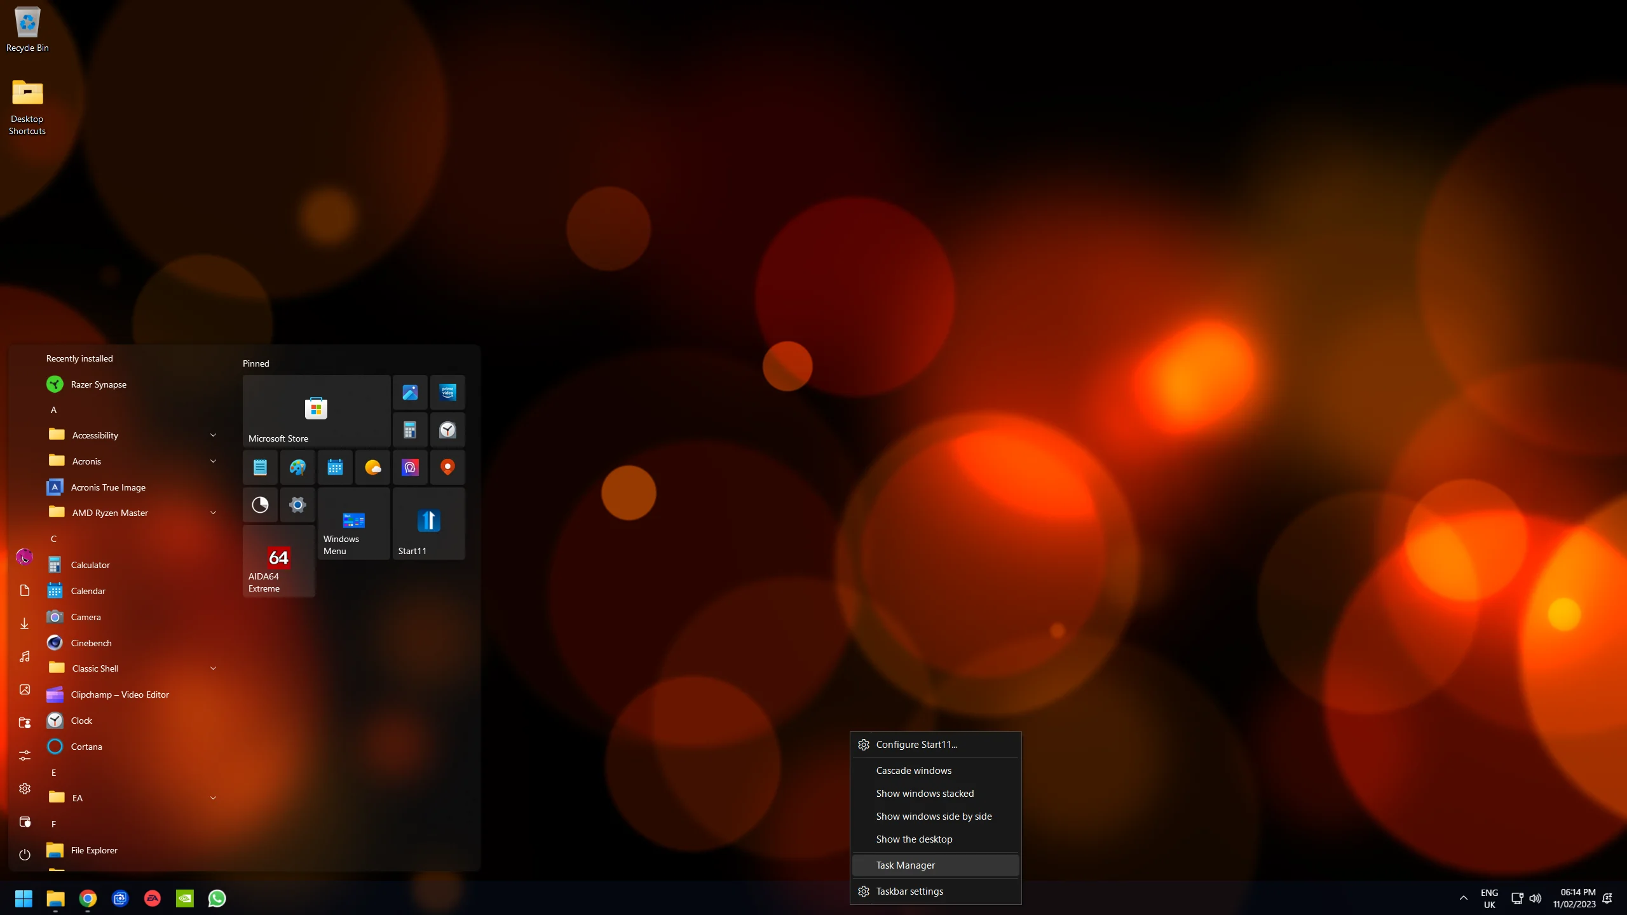This screenshot has height=915, width=1627.
Task: Open Clipchamp – Video Editor app entry
Action: (x=132, y=695)
